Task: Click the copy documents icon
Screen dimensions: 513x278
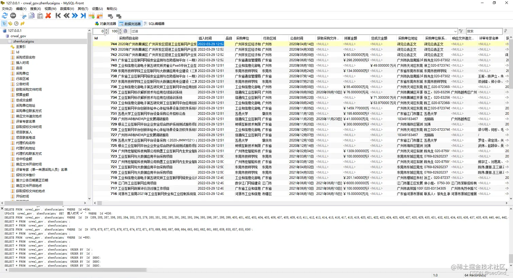Action: click(x=32, y=16)
